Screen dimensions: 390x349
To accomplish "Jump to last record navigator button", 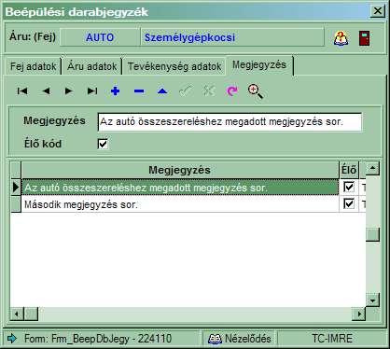I will point(92,91).
